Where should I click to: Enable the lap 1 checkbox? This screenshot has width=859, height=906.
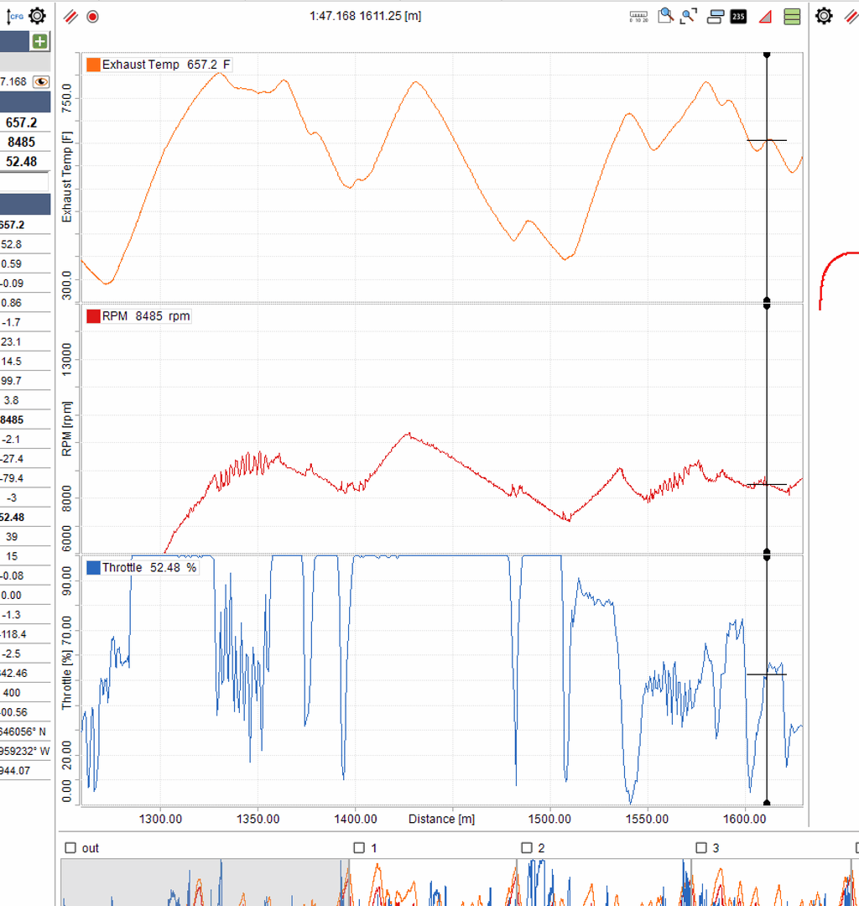[359, 847]
